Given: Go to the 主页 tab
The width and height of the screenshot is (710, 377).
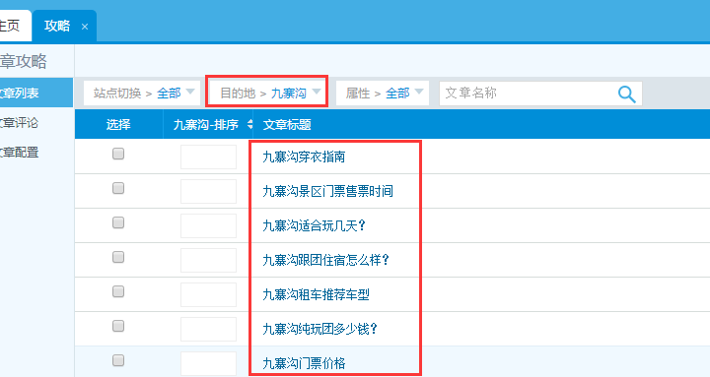Looking at the screenshot, I should pyautogui.click(x=10, y=26).
